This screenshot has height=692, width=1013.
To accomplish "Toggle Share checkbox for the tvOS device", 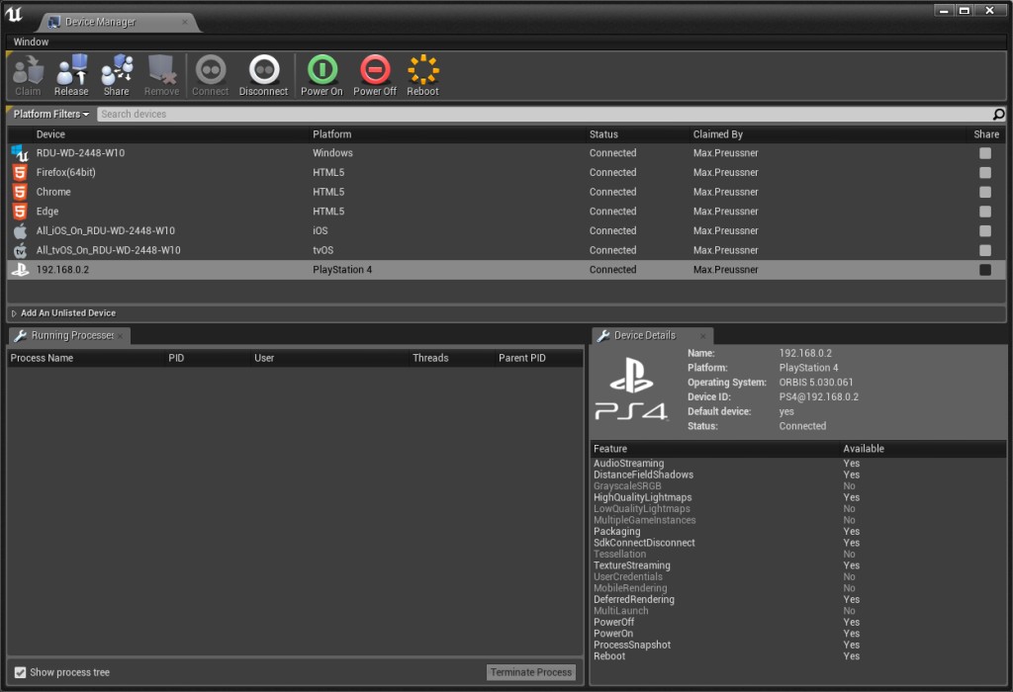I will 984,250.
